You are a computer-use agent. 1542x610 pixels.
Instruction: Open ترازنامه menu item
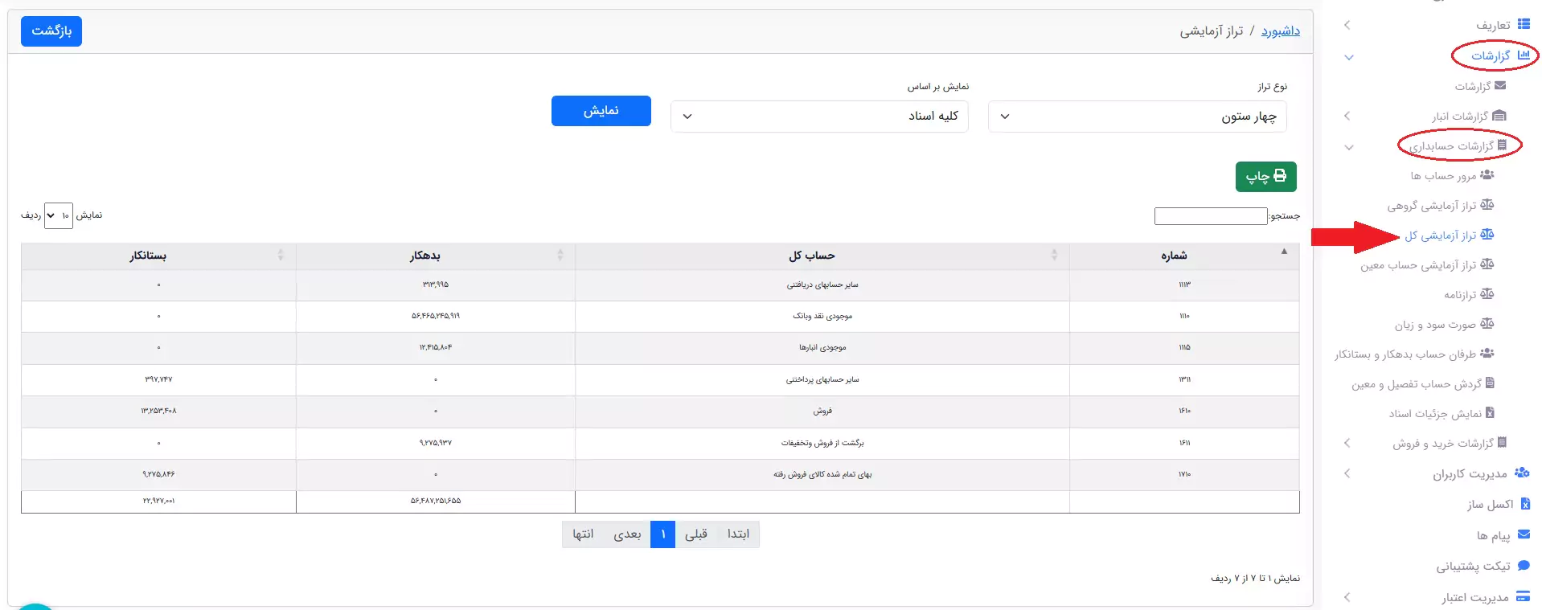coord(1460,295)
